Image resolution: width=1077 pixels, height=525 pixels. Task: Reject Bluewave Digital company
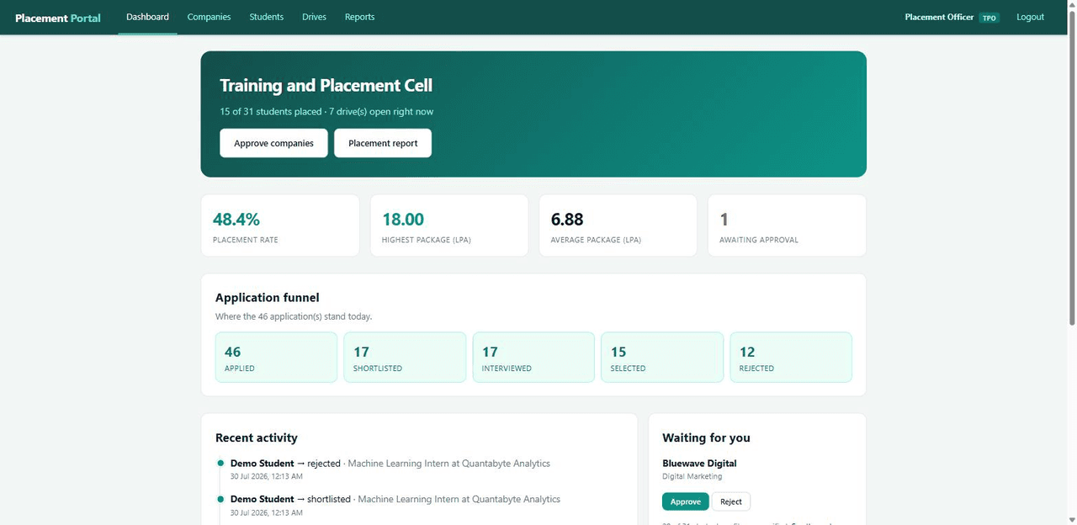coord(731,501)
